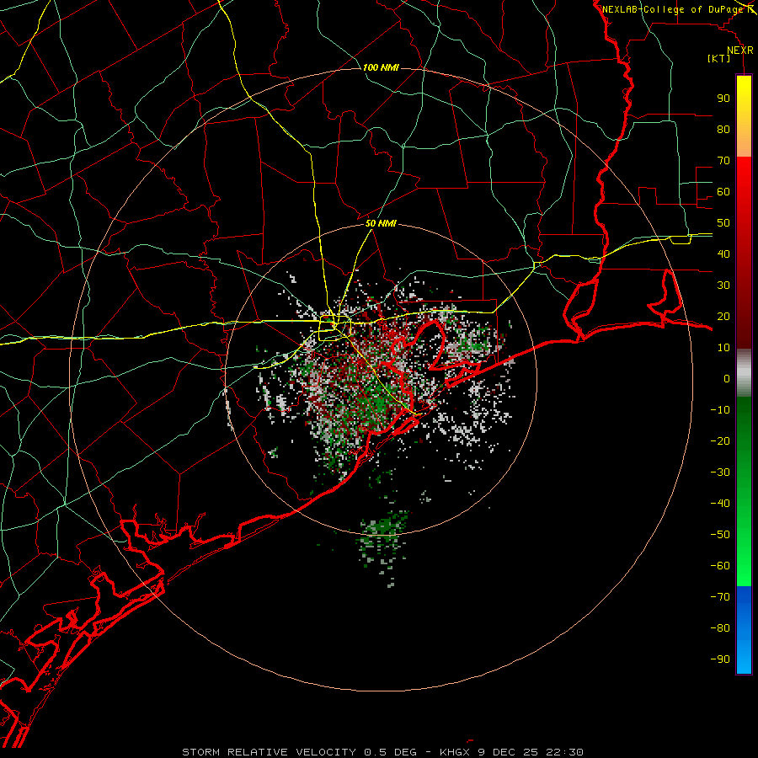Click the 30 value on velocity scale
This screenshot has height=758, width=758.
pyautogui.click(x=723, y=286)
